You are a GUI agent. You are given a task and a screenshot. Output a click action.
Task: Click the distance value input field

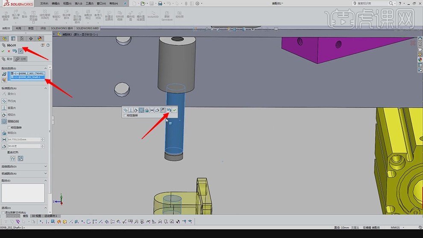point(25,140)
